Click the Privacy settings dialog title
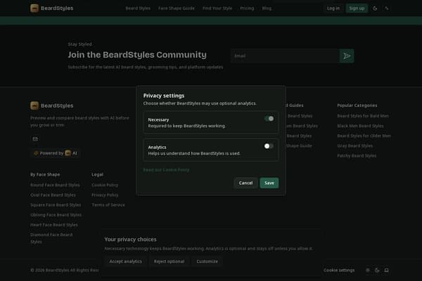The image size is (422, 281). (164, 96)
